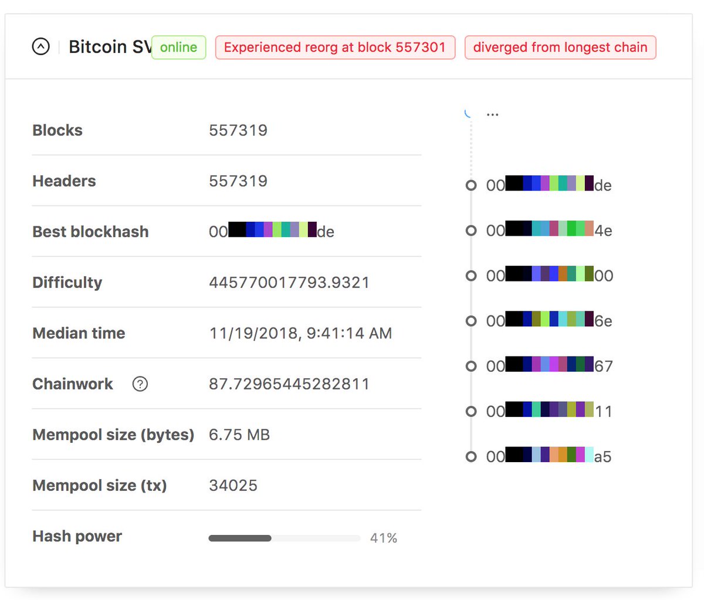The width and height of the screenshot is (704, 600).
Task: Click block node circle ending in 4e
Action: [471, 230]
